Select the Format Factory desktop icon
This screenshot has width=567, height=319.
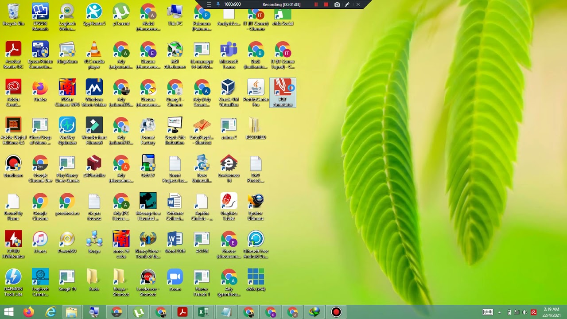pyautogui.click(x=148, y=131)
